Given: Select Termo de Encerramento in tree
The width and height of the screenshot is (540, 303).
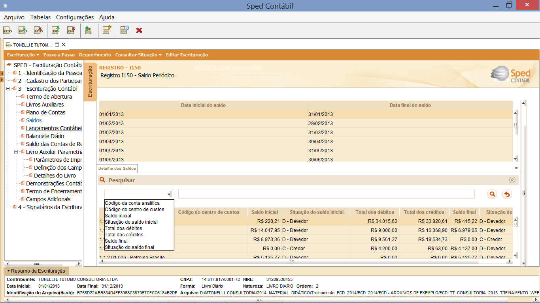Looking at the screenshot, I should coord(54,191).
